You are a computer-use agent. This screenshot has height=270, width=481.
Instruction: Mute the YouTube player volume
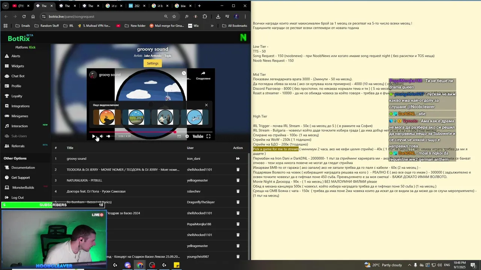tap(101, 136)
